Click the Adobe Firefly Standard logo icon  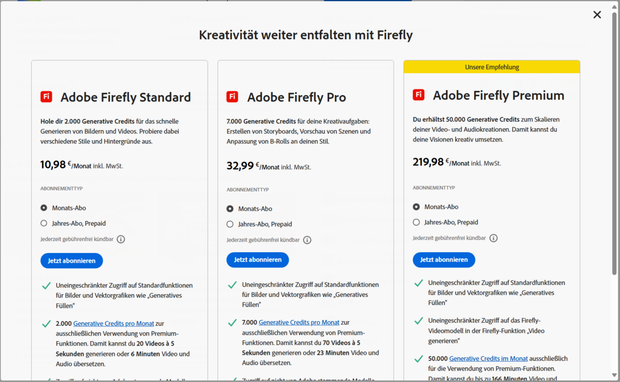coord(47,97)
